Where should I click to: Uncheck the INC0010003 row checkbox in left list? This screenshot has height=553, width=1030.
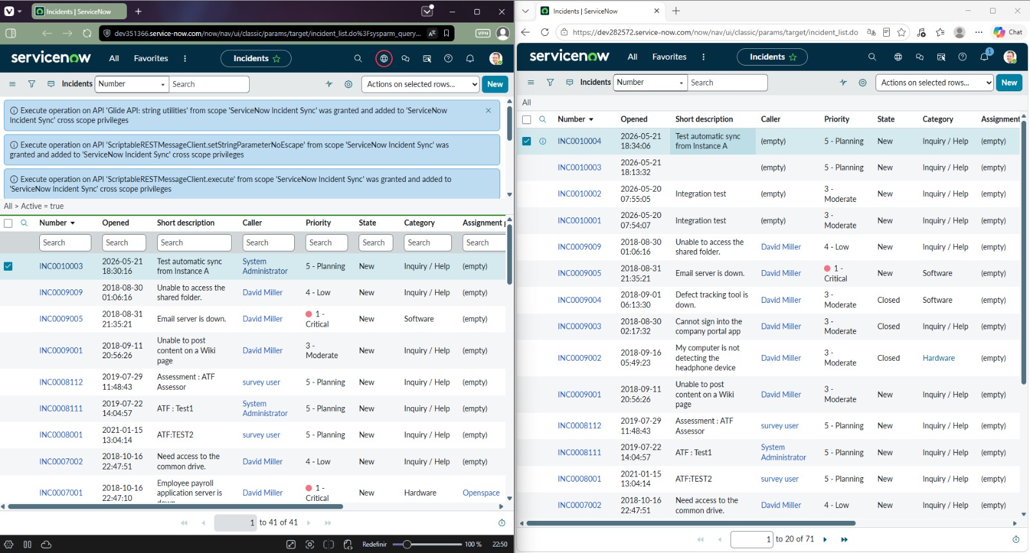[8, 266]
